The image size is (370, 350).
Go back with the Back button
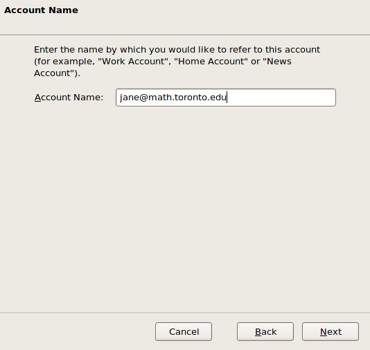tap(265, 331)
